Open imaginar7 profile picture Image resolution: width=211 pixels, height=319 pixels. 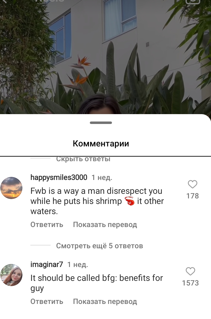(x=11, y=275)
